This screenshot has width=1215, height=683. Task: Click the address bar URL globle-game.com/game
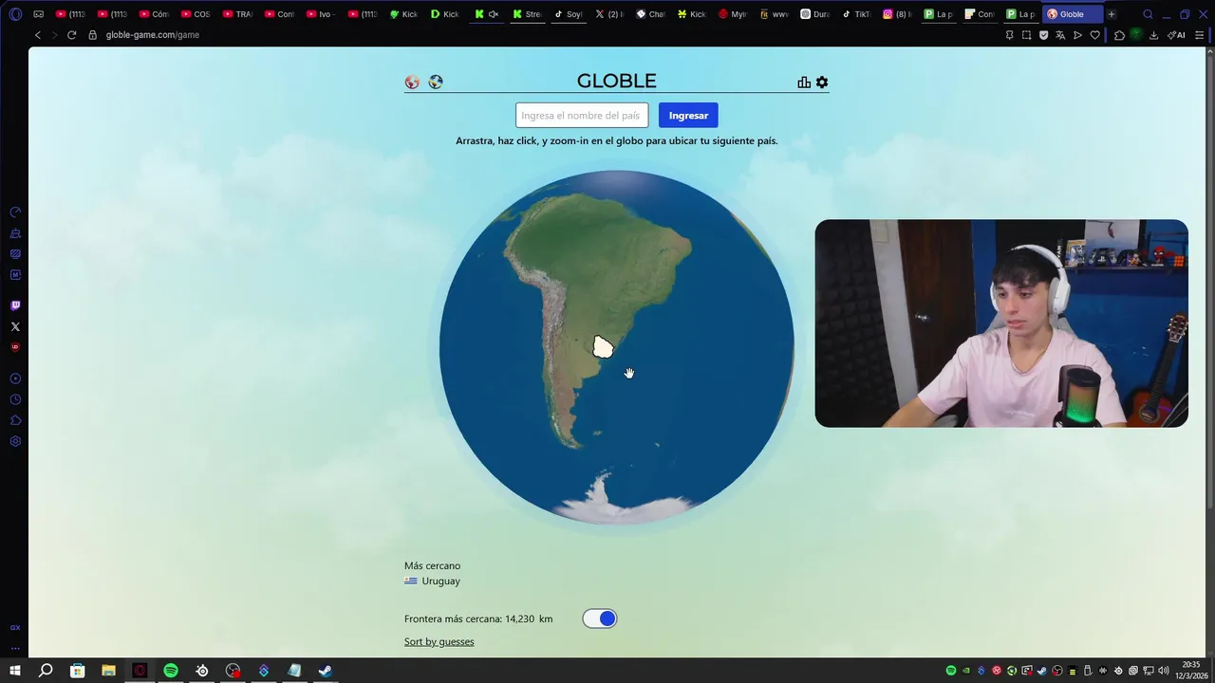click(x=153, y=35)
